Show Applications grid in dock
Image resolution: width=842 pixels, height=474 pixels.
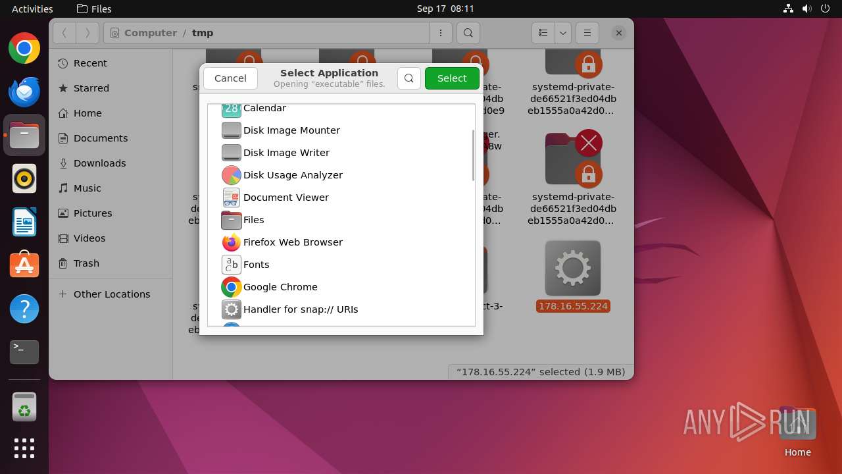[x=24, y=448]
